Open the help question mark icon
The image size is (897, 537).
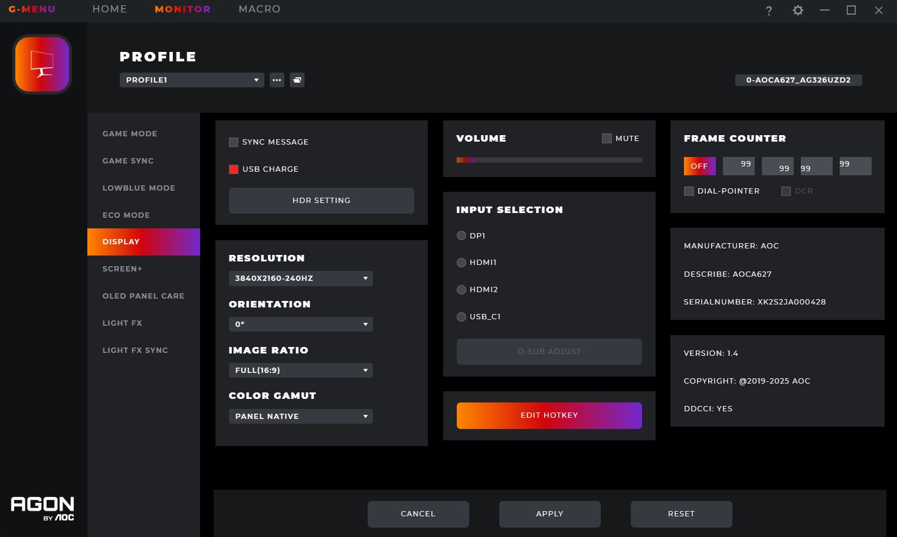pos(768,11)
